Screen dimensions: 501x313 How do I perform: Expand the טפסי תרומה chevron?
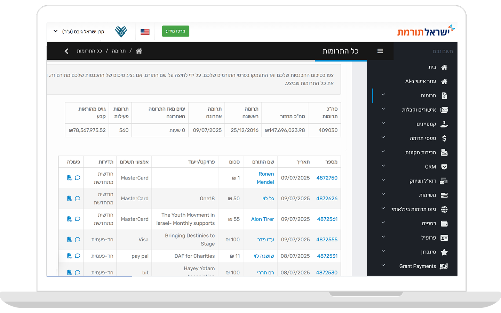point(383,137)
